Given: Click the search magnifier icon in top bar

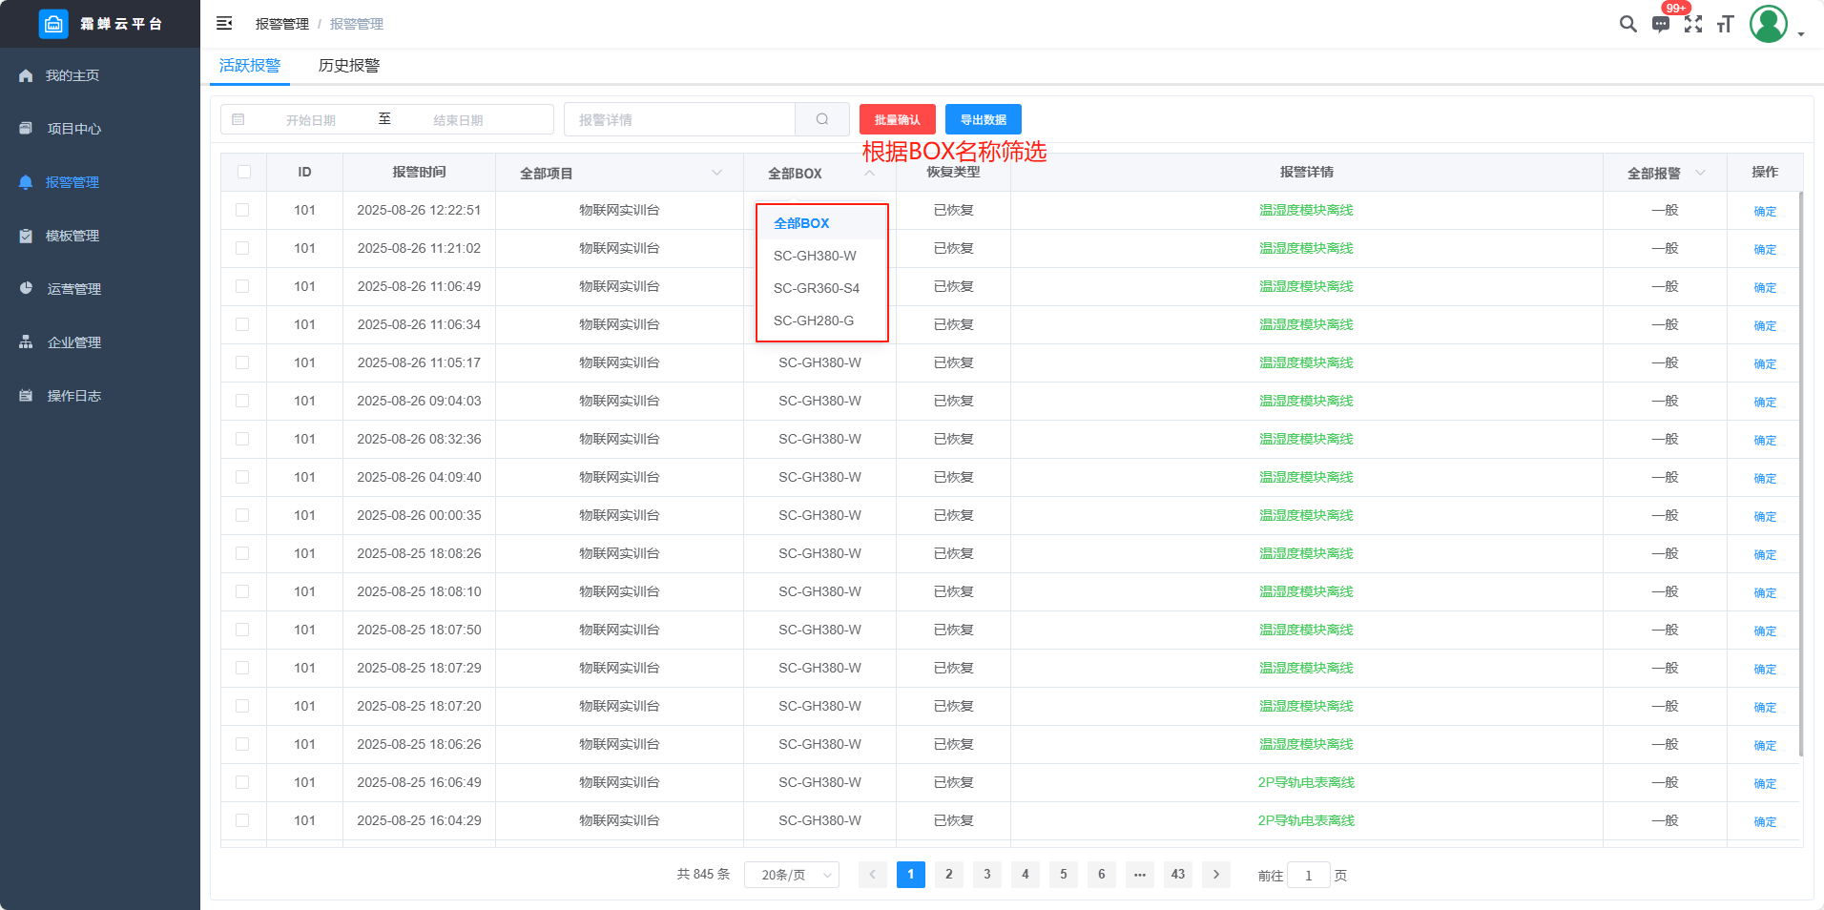Looking at the screenshot, I should coord(1627,24).
